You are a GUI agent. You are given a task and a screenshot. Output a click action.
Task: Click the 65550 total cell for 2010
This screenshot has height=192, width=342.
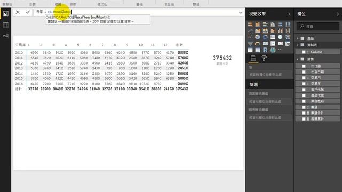tap(183, 53)
